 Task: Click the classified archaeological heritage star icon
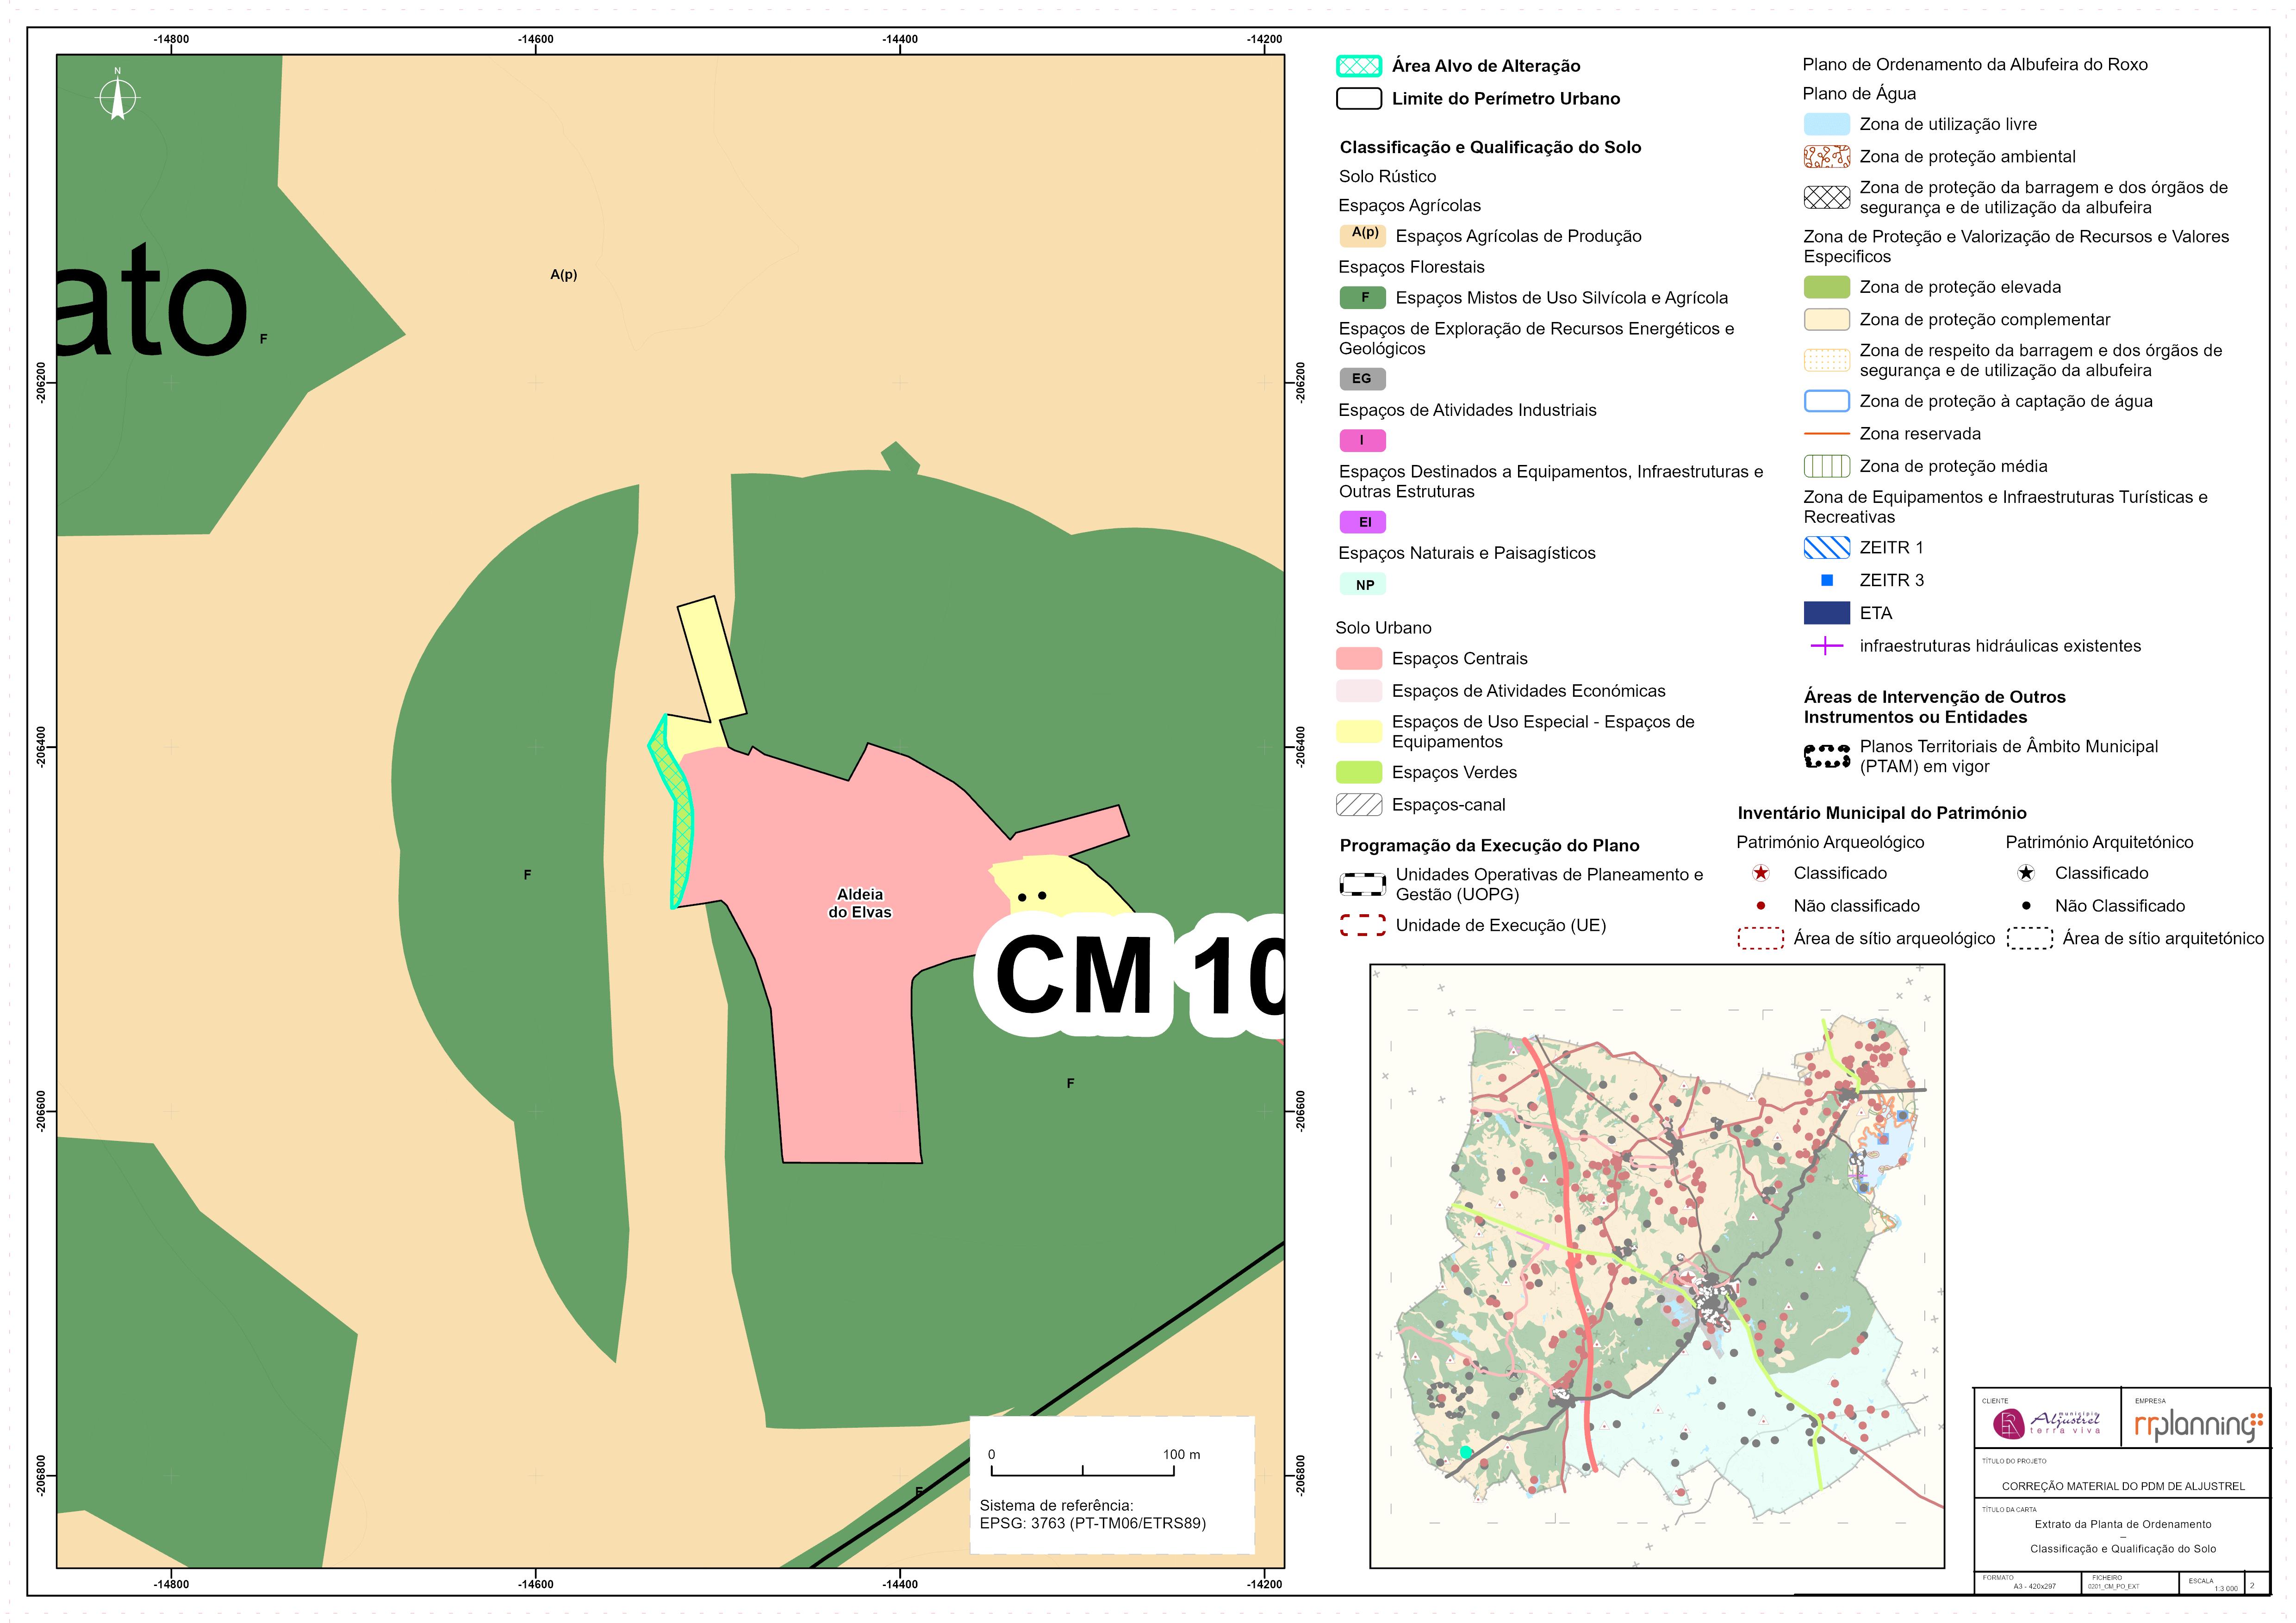click(x=1761, y=873)
